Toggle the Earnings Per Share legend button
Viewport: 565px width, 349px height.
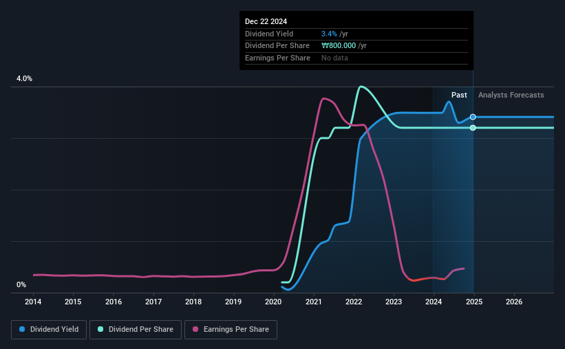click(231, 330)
